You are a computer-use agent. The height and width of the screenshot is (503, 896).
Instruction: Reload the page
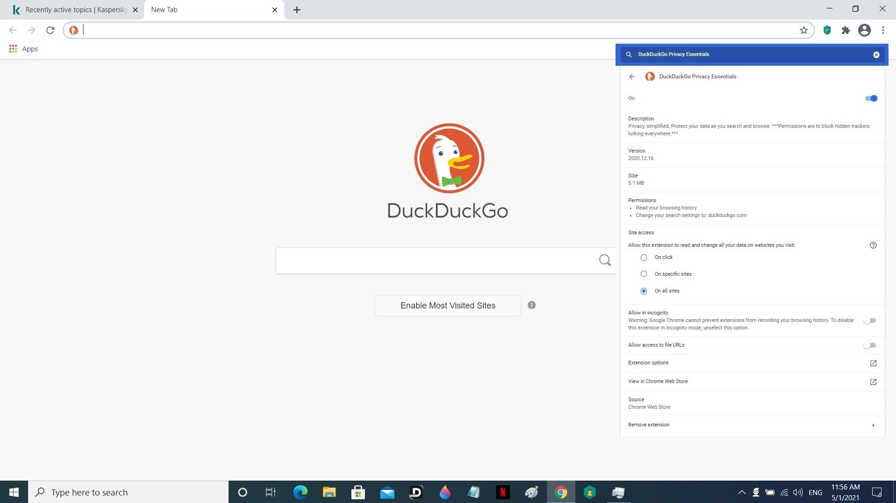(x=50, y=30)
